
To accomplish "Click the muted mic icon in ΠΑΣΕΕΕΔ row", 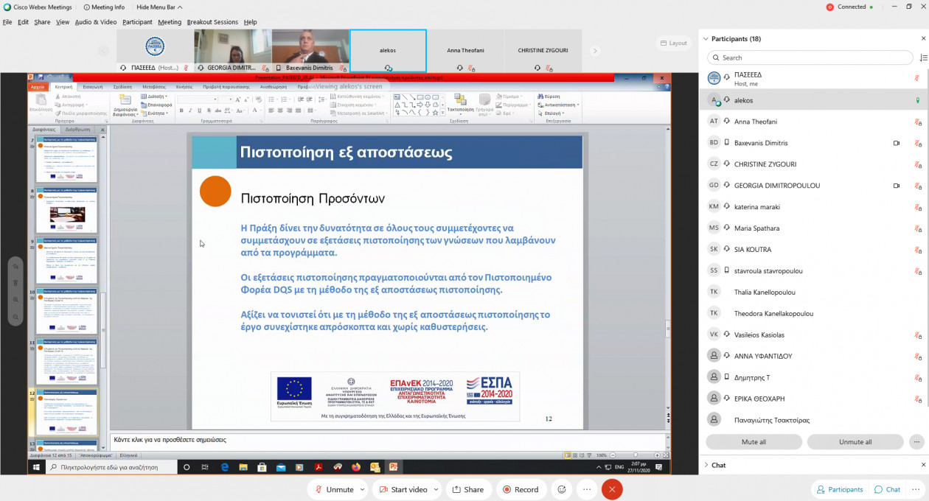I will pyautogui.click(x=917, y=78).
